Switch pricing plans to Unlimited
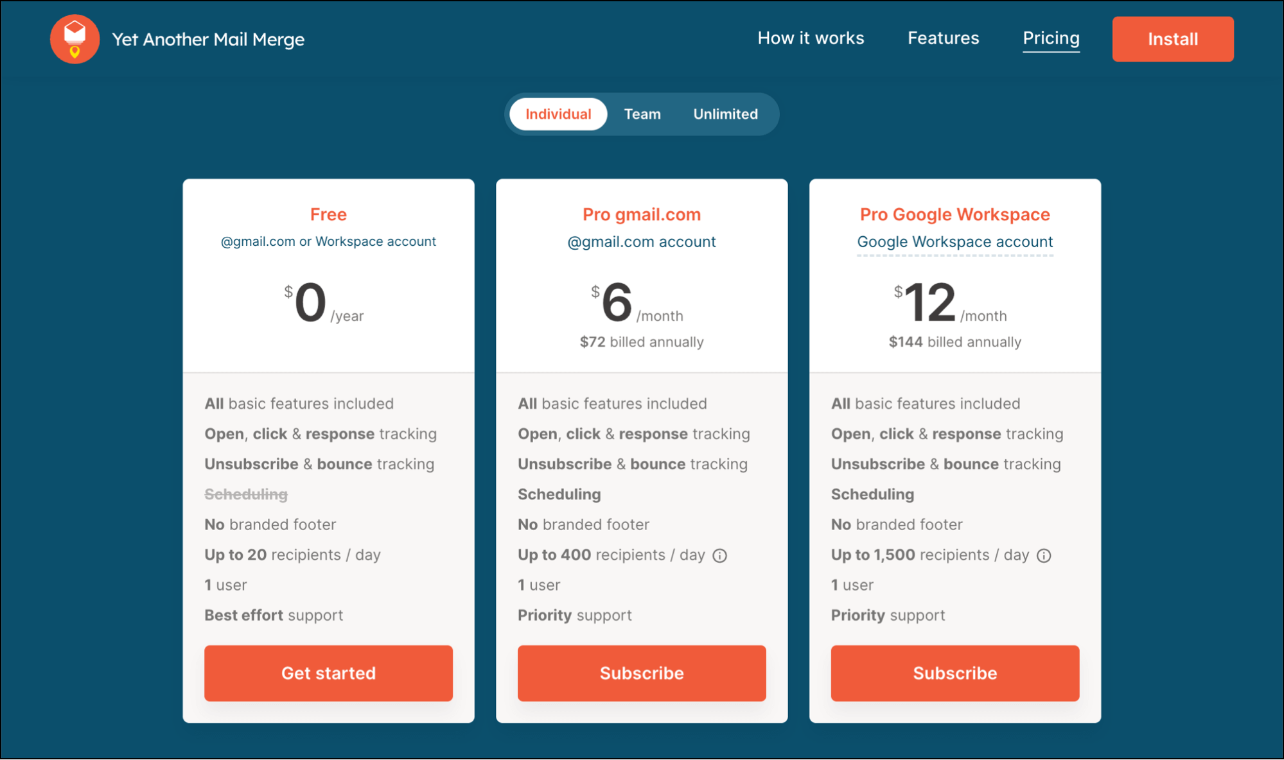The image size is (1284, 760). click(726, 114)
